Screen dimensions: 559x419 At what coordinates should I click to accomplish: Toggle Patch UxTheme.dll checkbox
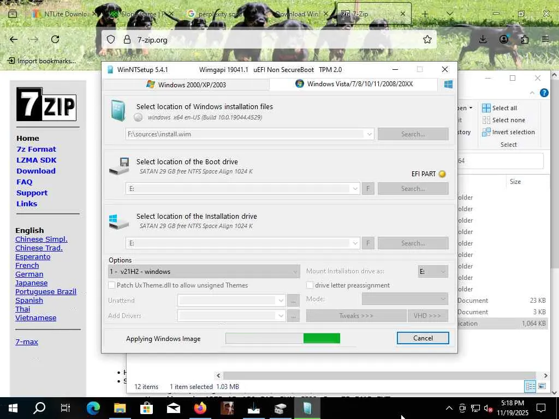[x=111, y=285]
